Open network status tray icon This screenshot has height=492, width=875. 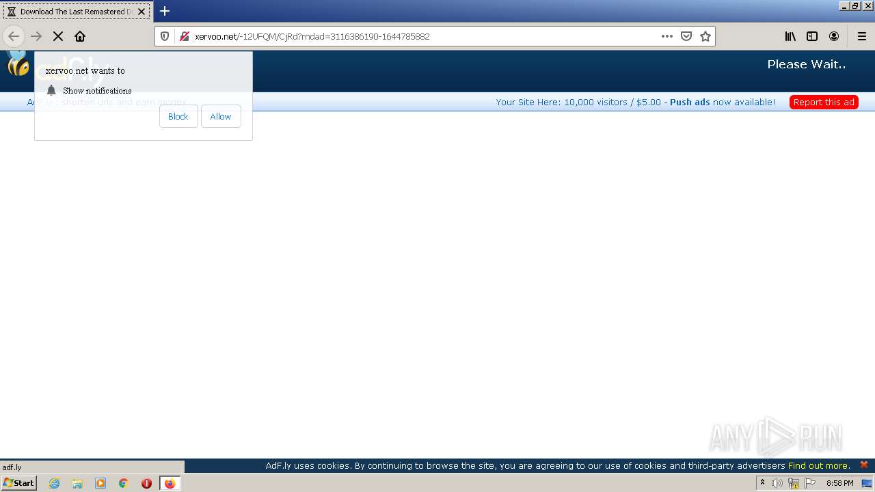tap(794, 483)
